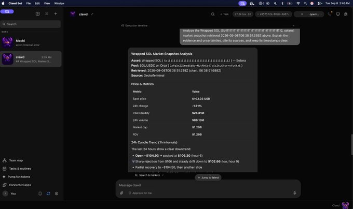The height and width of the screenshot is (209, 353).
Task: Click the Price & Metrics heading
Action: pos(142,84)
